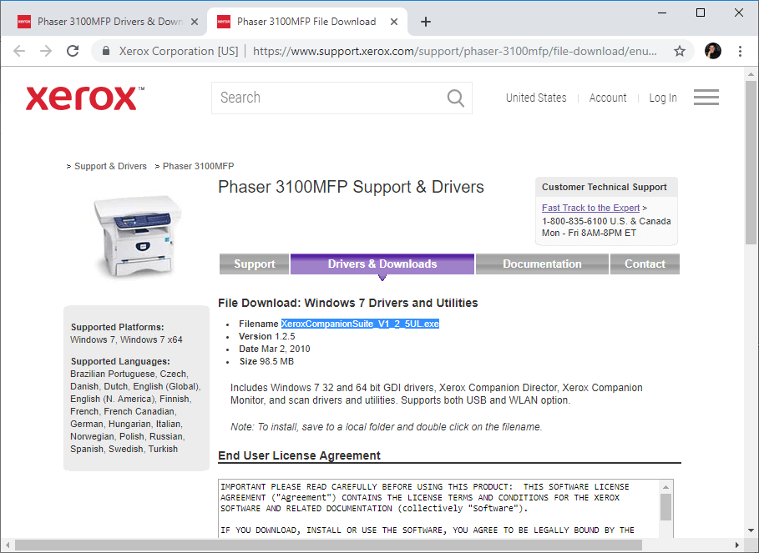The width and height of the screenshot is (759, 553).
Task: Open the United States region link
Action: (536, 98)
